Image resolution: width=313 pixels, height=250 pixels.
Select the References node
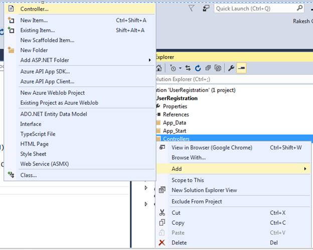coord(176,114)
